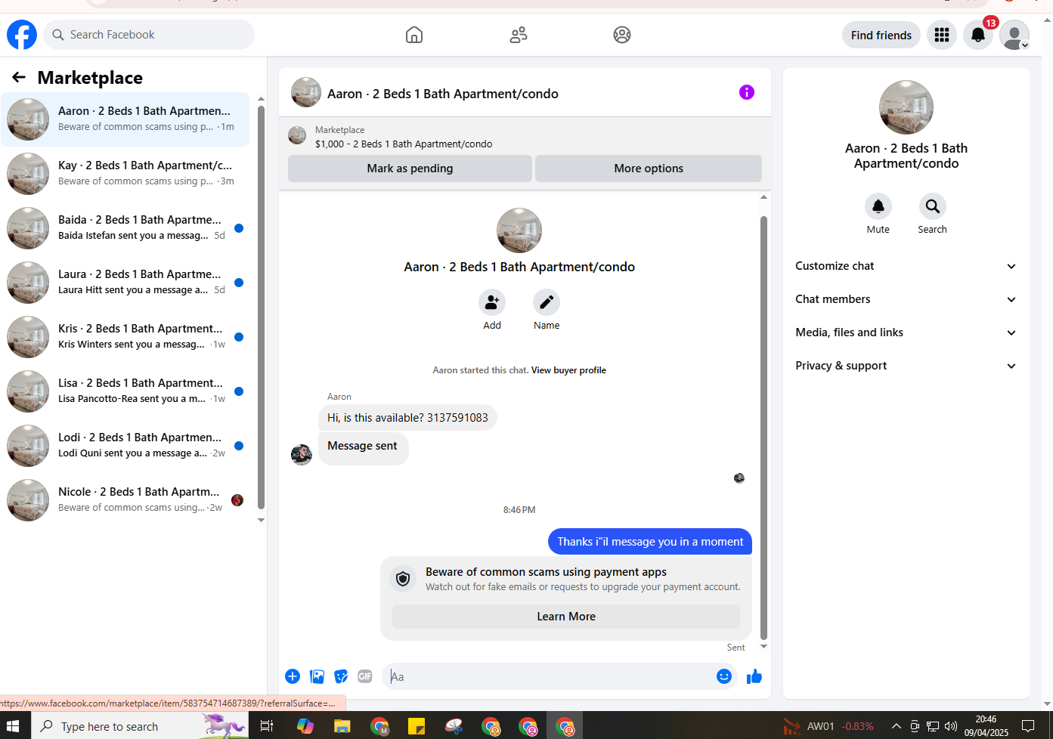Open conversation information purple icon
1053x739 pixels.
[747, 92]
